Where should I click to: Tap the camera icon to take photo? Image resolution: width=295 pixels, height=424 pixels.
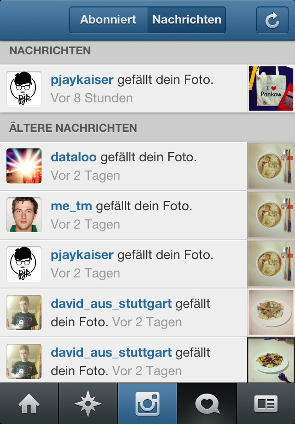point(147,404)
